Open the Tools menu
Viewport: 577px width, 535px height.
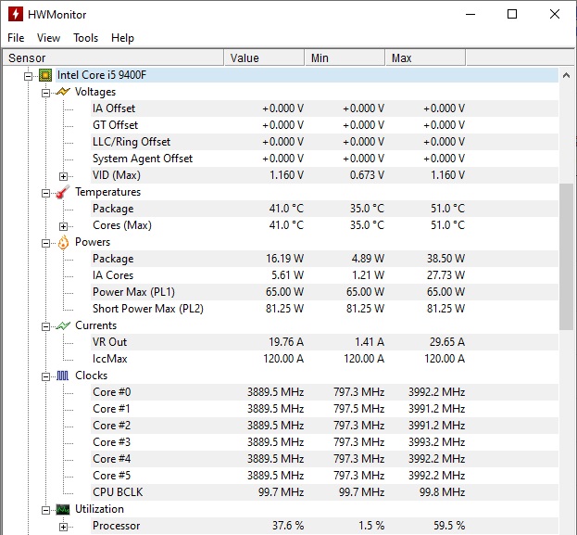(86, 38)
